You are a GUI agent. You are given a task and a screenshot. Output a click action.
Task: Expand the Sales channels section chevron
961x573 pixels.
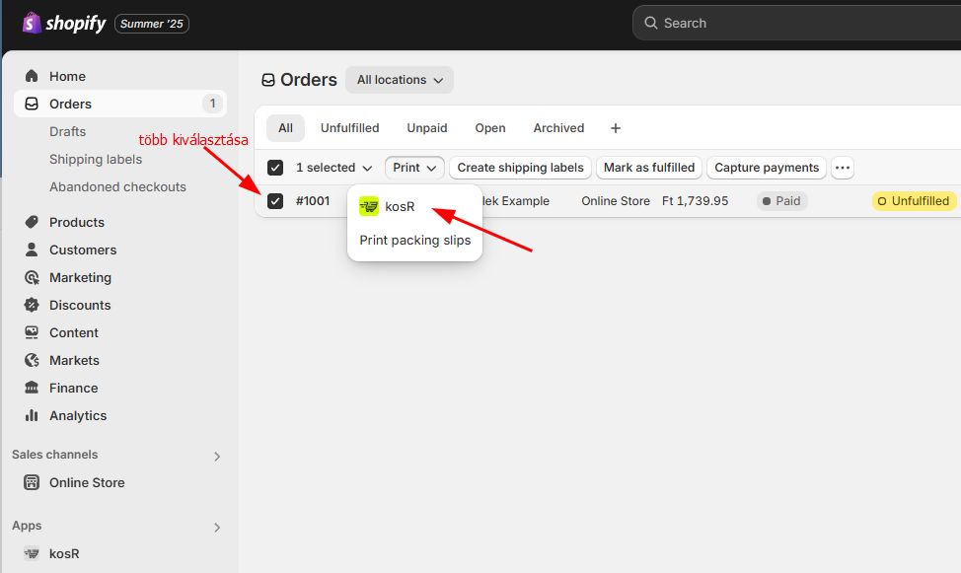point(217,456)
